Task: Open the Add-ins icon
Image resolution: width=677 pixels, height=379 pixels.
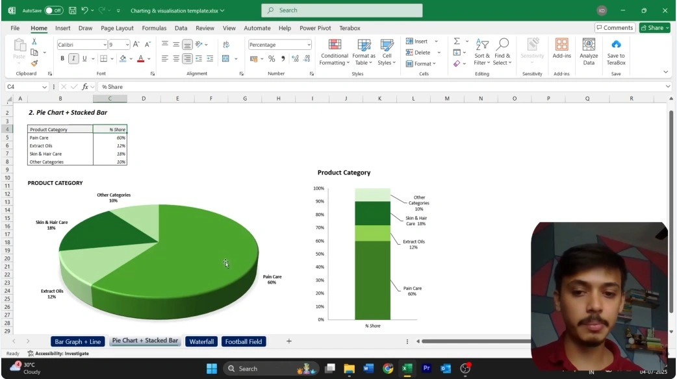Action: [562, 48]
